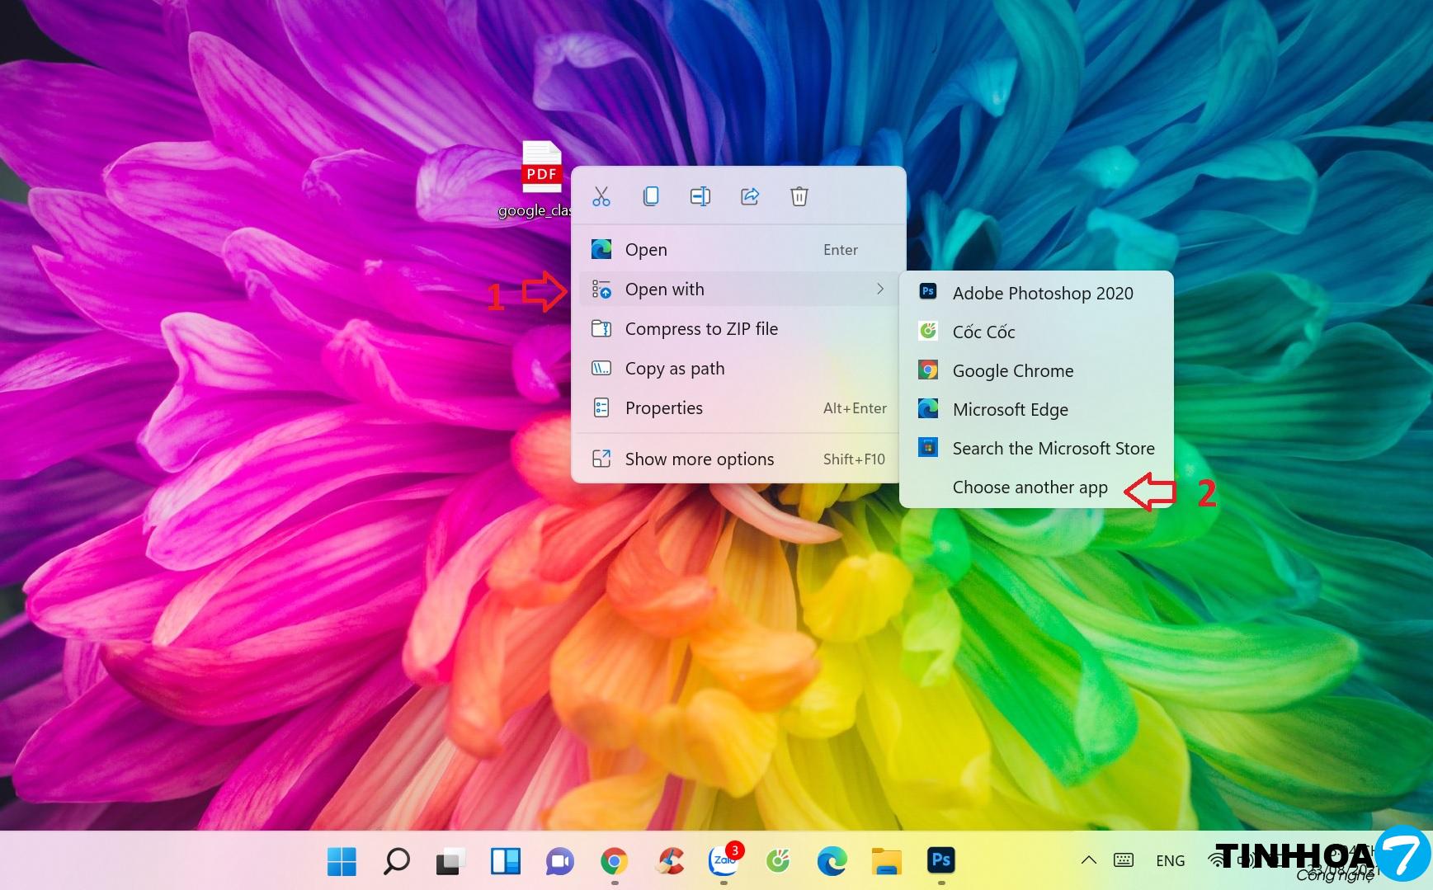Click the Share icon in context menu
This screenshot has width=1433, height=890.
[750, 196]
